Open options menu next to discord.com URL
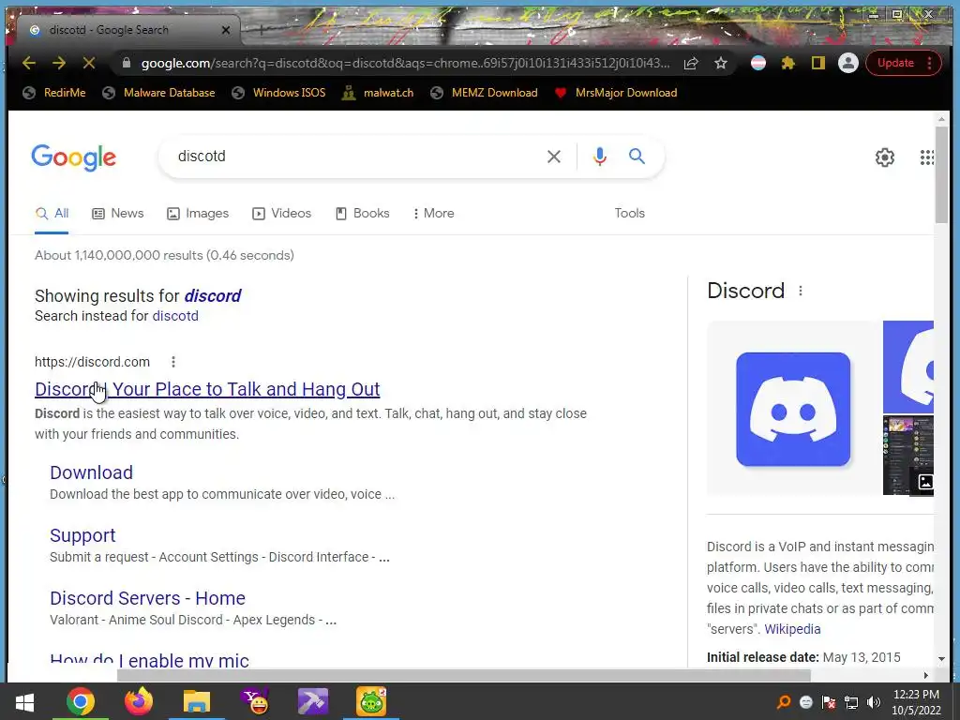960x720 pixels. (x=173, y=362)
